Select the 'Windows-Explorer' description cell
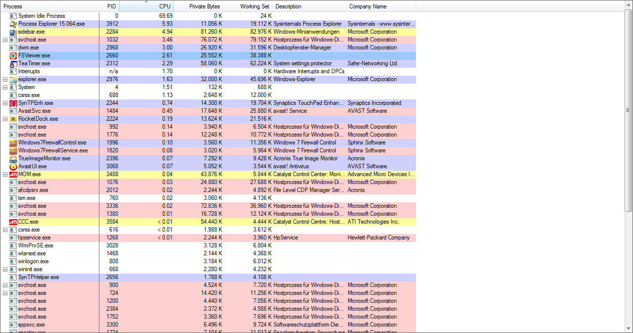The image size is (633, 333). (295, 79)
